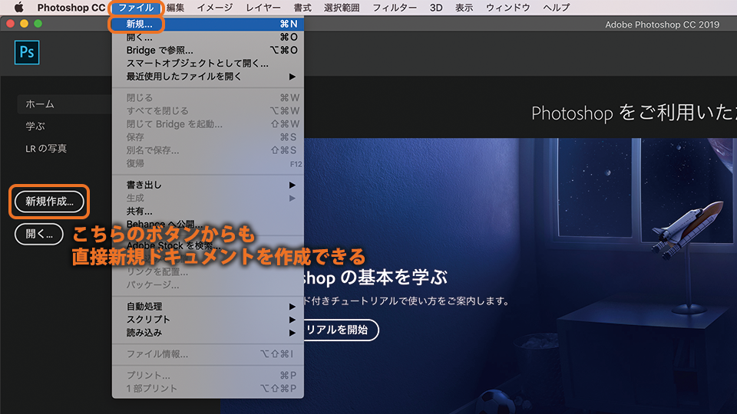
Task: Click the Photoshop Ps logo icon
Action: coord(27,52)
